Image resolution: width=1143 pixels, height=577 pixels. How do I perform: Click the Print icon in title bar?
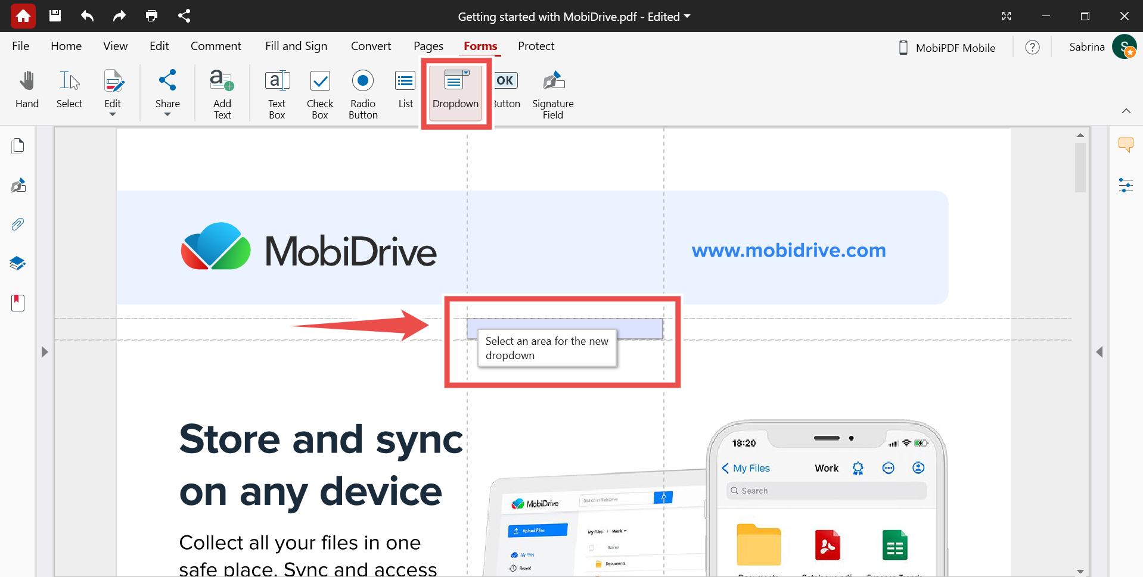click(152, 16)
